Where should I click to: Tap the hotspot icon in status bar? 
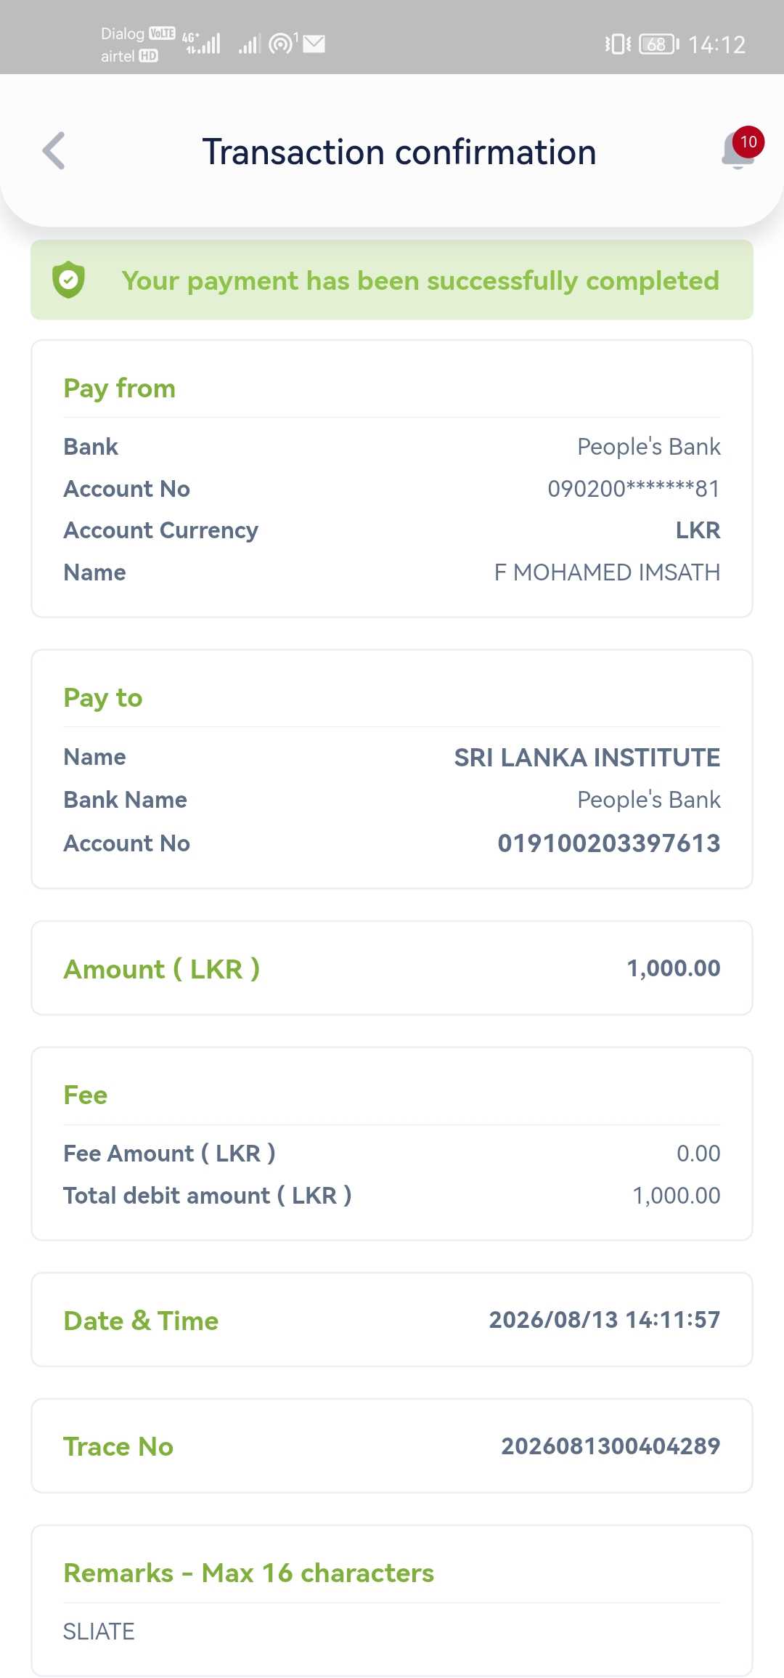282,44
